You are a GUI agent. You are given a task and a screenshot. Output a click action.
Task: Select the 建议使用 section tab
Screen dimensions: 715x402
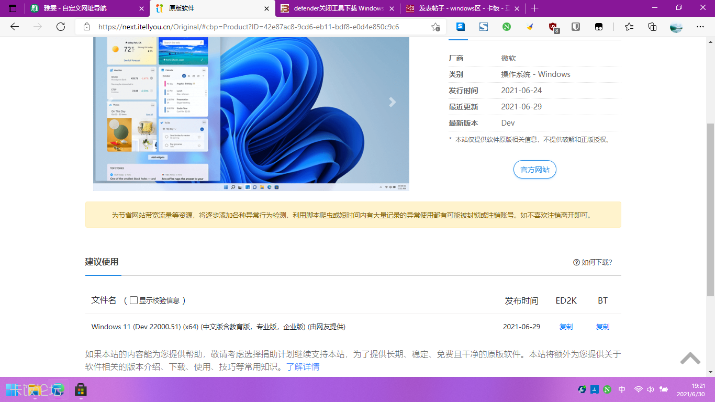[x=102, y=262]
